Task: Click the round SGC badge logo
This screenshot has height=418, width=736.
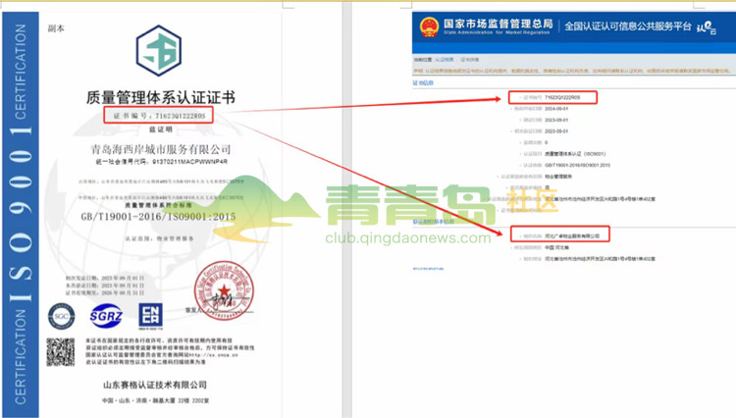Action: point(62,316)
